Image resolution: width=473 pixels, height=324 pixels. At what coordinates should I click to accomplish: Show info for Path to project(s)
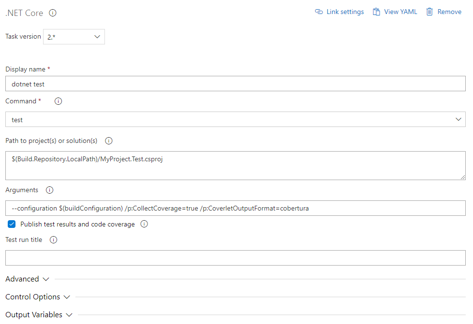(109, 141)
